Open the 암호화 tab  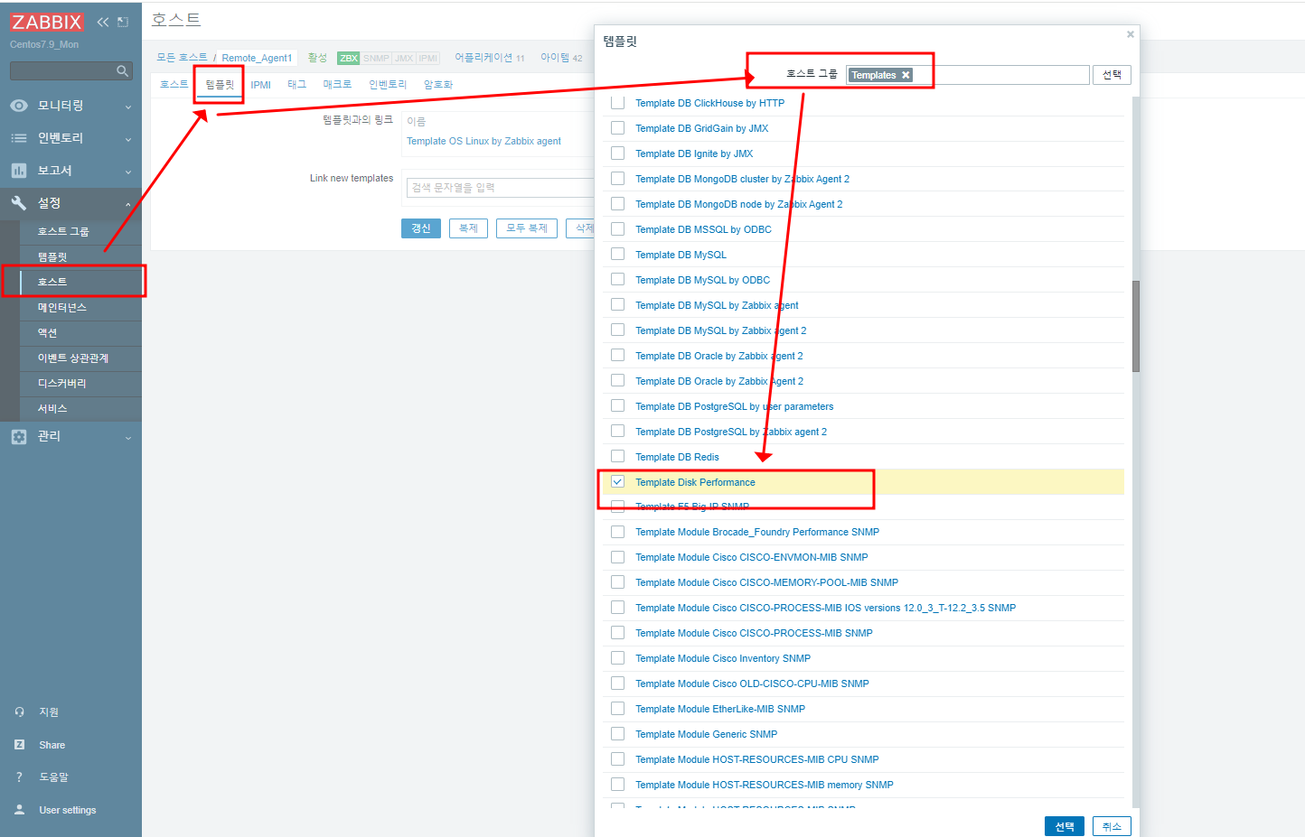click(x=438, y=84)
